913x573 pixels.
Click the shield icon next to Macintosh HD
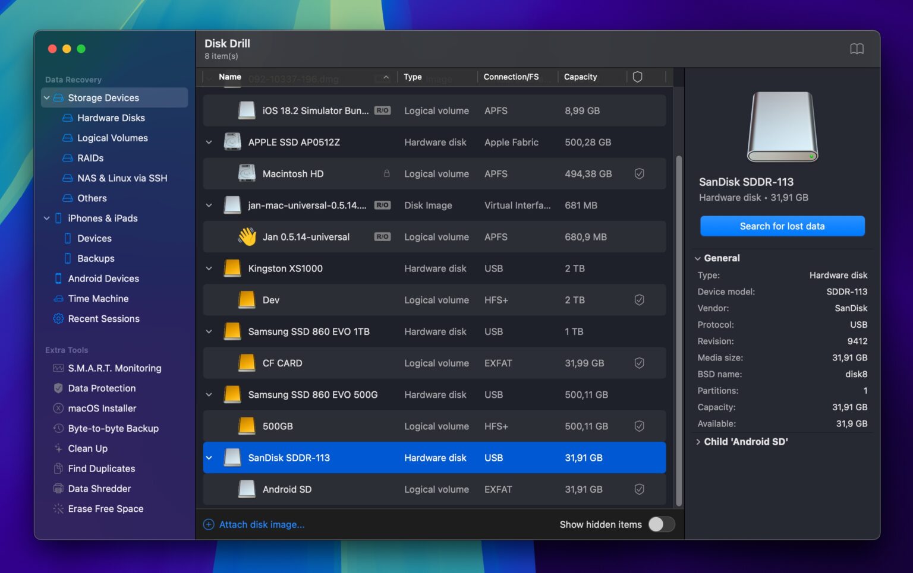pos(639,173)
